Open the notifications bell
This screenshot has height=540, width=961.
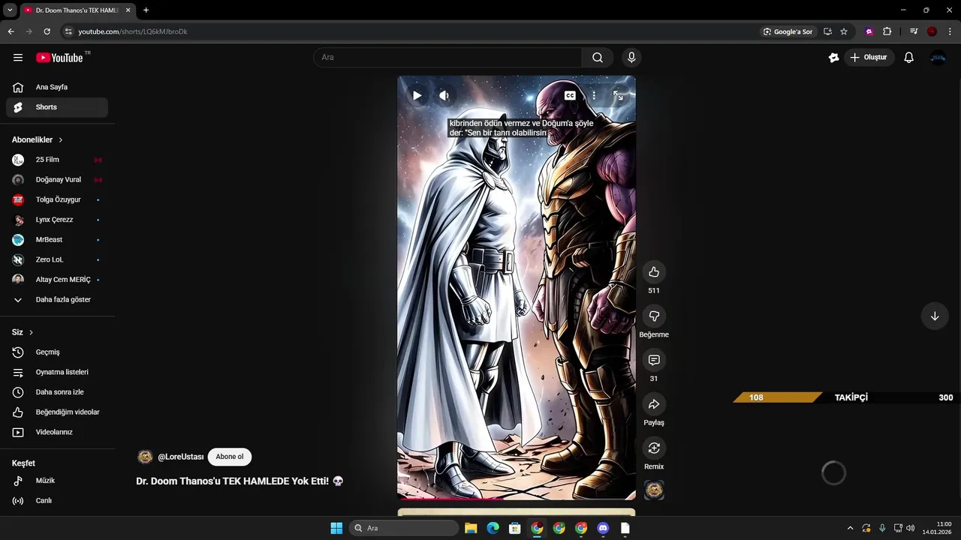(x=908, y=58)
